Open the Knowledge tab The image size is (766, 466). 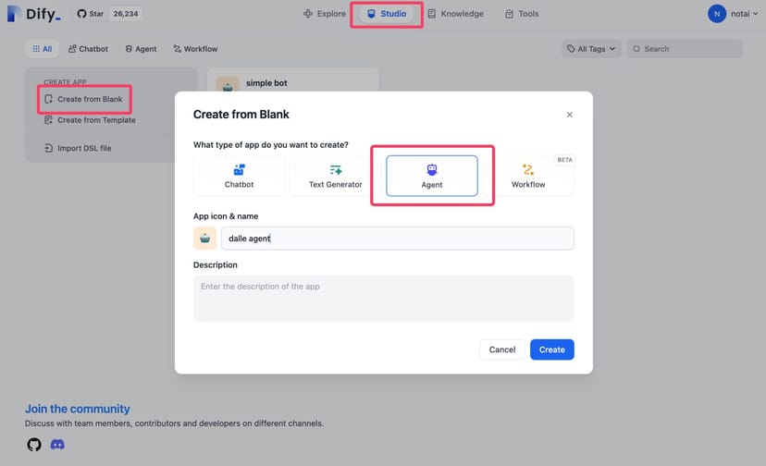tap(455, 14)
